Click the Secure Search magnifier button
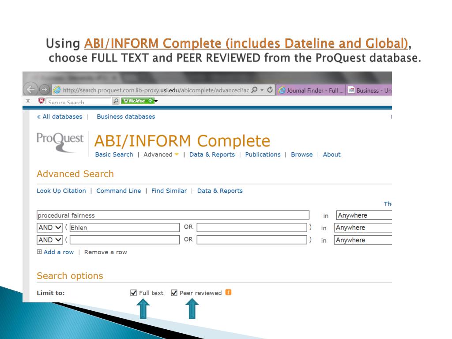 click(x=116, y=101)
